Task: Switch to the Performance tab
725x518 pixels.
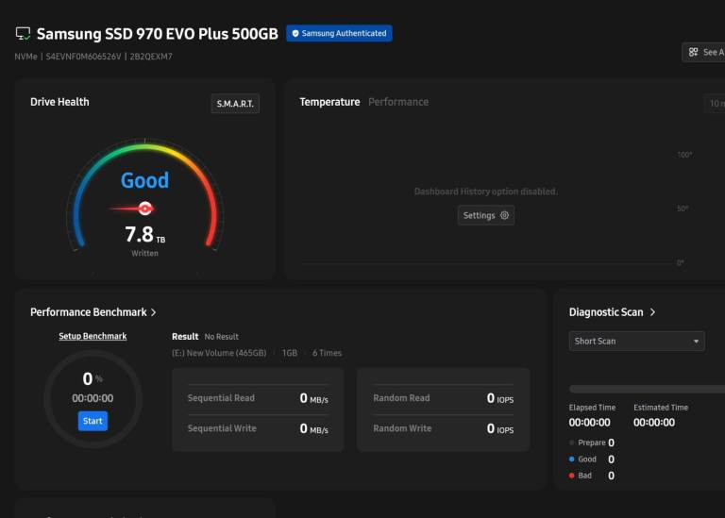Action: click(x=397, y=102)
